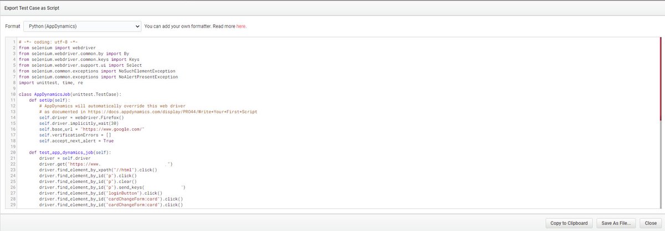The width and height of the screenshot is (665, 231).
Task: Click the 'def test_app_dynamics_job(self):' line
Action: (x=70, y=151)
